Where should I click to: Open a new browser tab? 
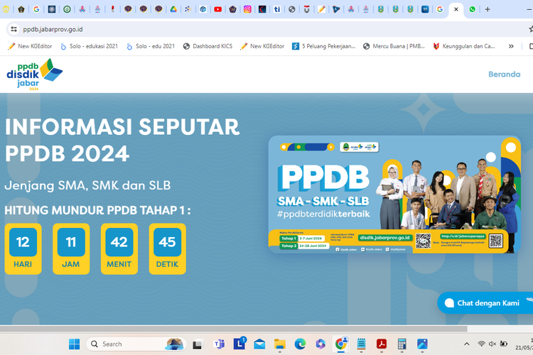[x=488, y=9]
